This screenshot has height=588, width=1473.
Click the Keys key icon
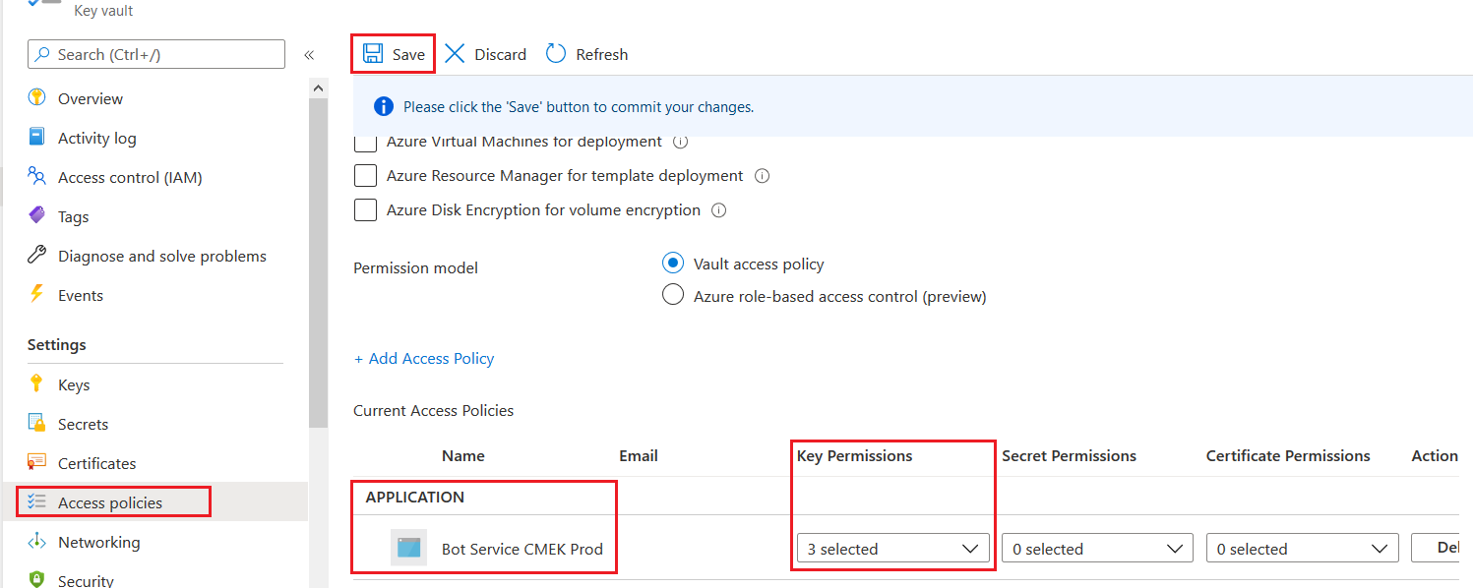37,384
